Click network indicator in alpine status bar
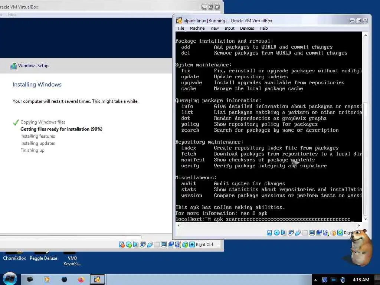Screen dimensions: 380x285 pyautogui.click(x=291, y=233)
